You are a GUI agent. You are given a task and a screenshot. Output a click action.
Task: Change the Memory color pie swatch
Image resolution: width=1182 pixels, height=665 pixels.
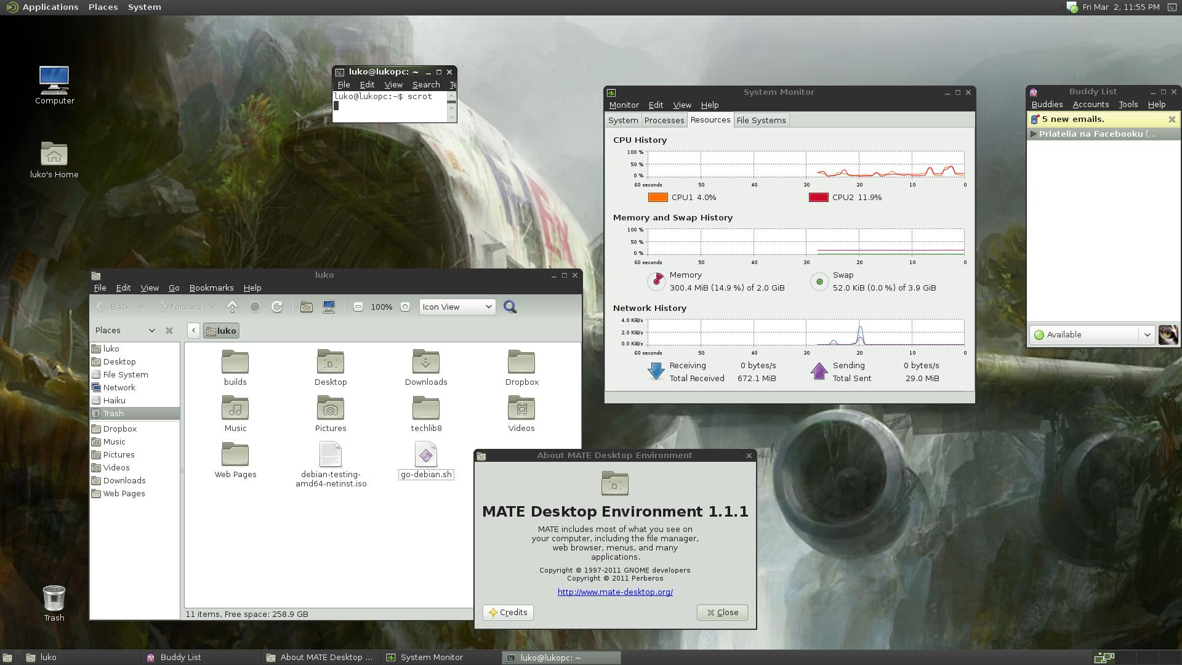pyautogui.click(x=656, y=281)
